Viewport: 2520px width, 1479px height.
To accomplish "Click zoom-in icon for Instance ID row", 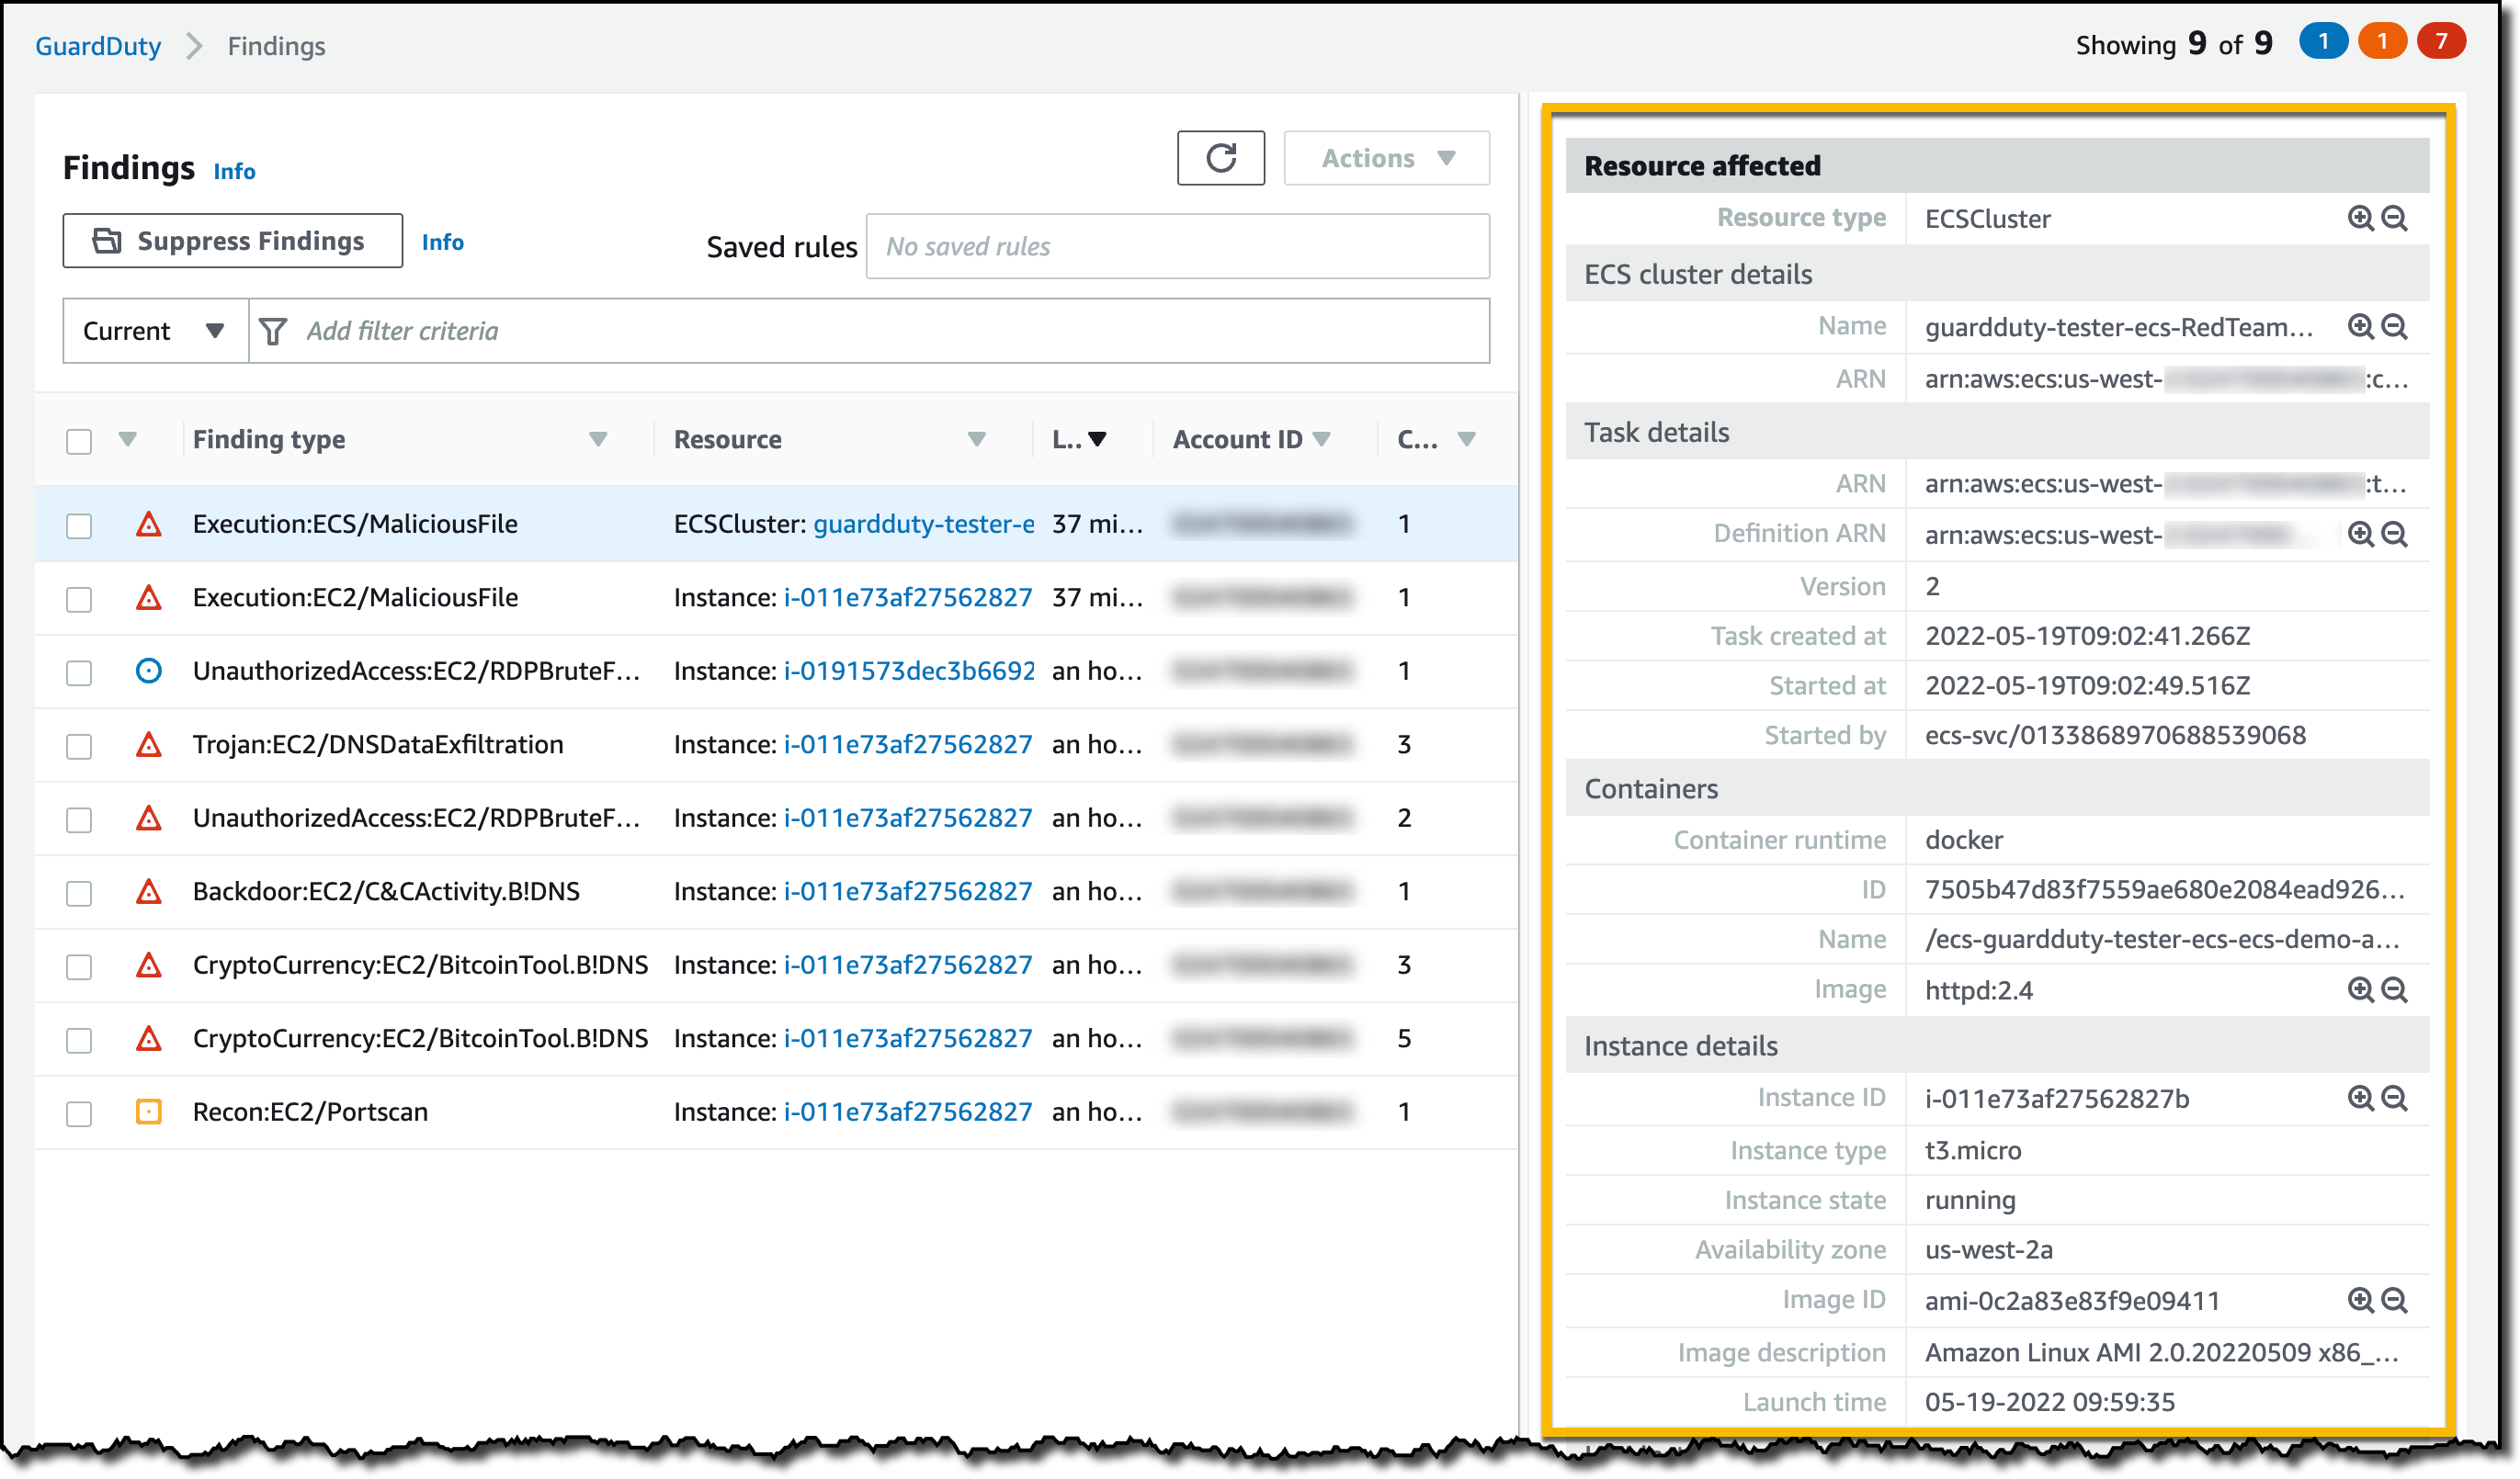I will (x=2360, y=1099).
